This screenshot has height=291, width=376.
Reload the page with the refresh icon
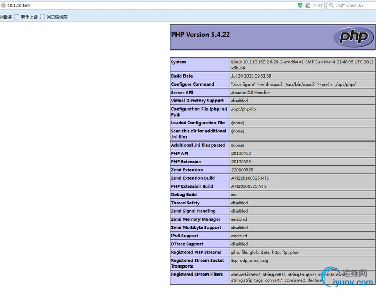click(x=321, y=5)
